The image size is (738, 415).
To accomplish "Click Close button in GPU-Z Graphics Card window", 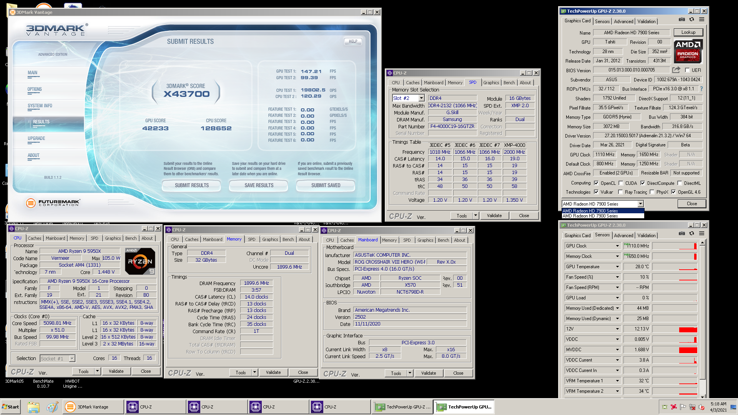I will (691, 204).
